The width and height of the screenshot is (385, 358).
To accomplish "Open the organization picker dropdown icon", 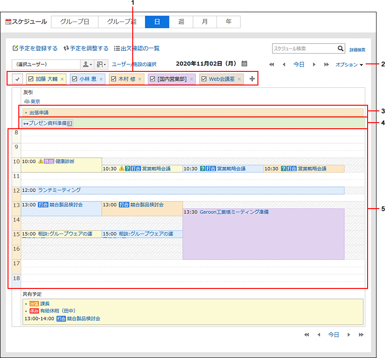I will pos(101,64).
